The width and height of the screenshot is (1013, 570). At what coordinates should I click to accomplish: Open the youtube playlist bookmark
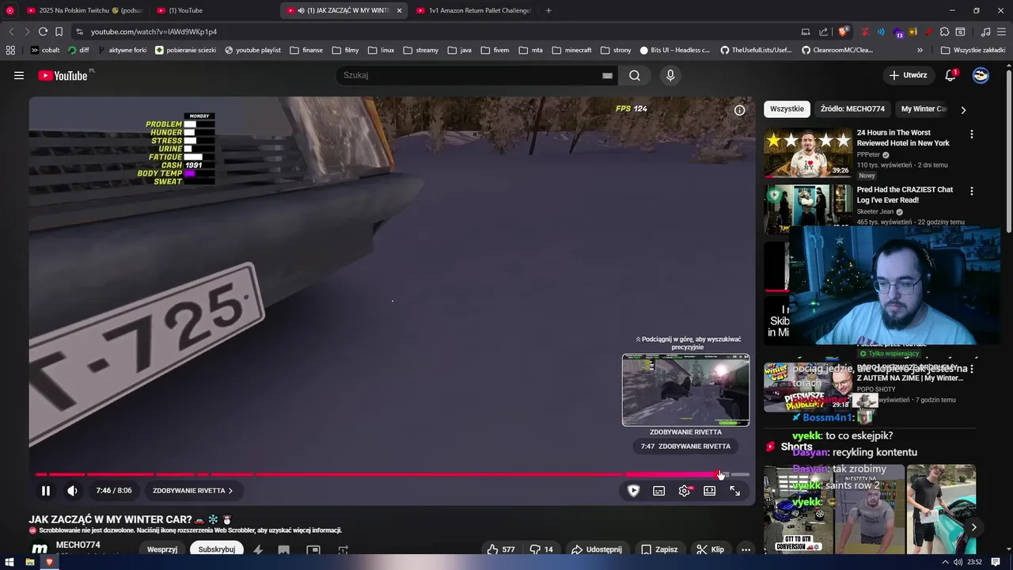pyautogui.click(x=252, y=50)
